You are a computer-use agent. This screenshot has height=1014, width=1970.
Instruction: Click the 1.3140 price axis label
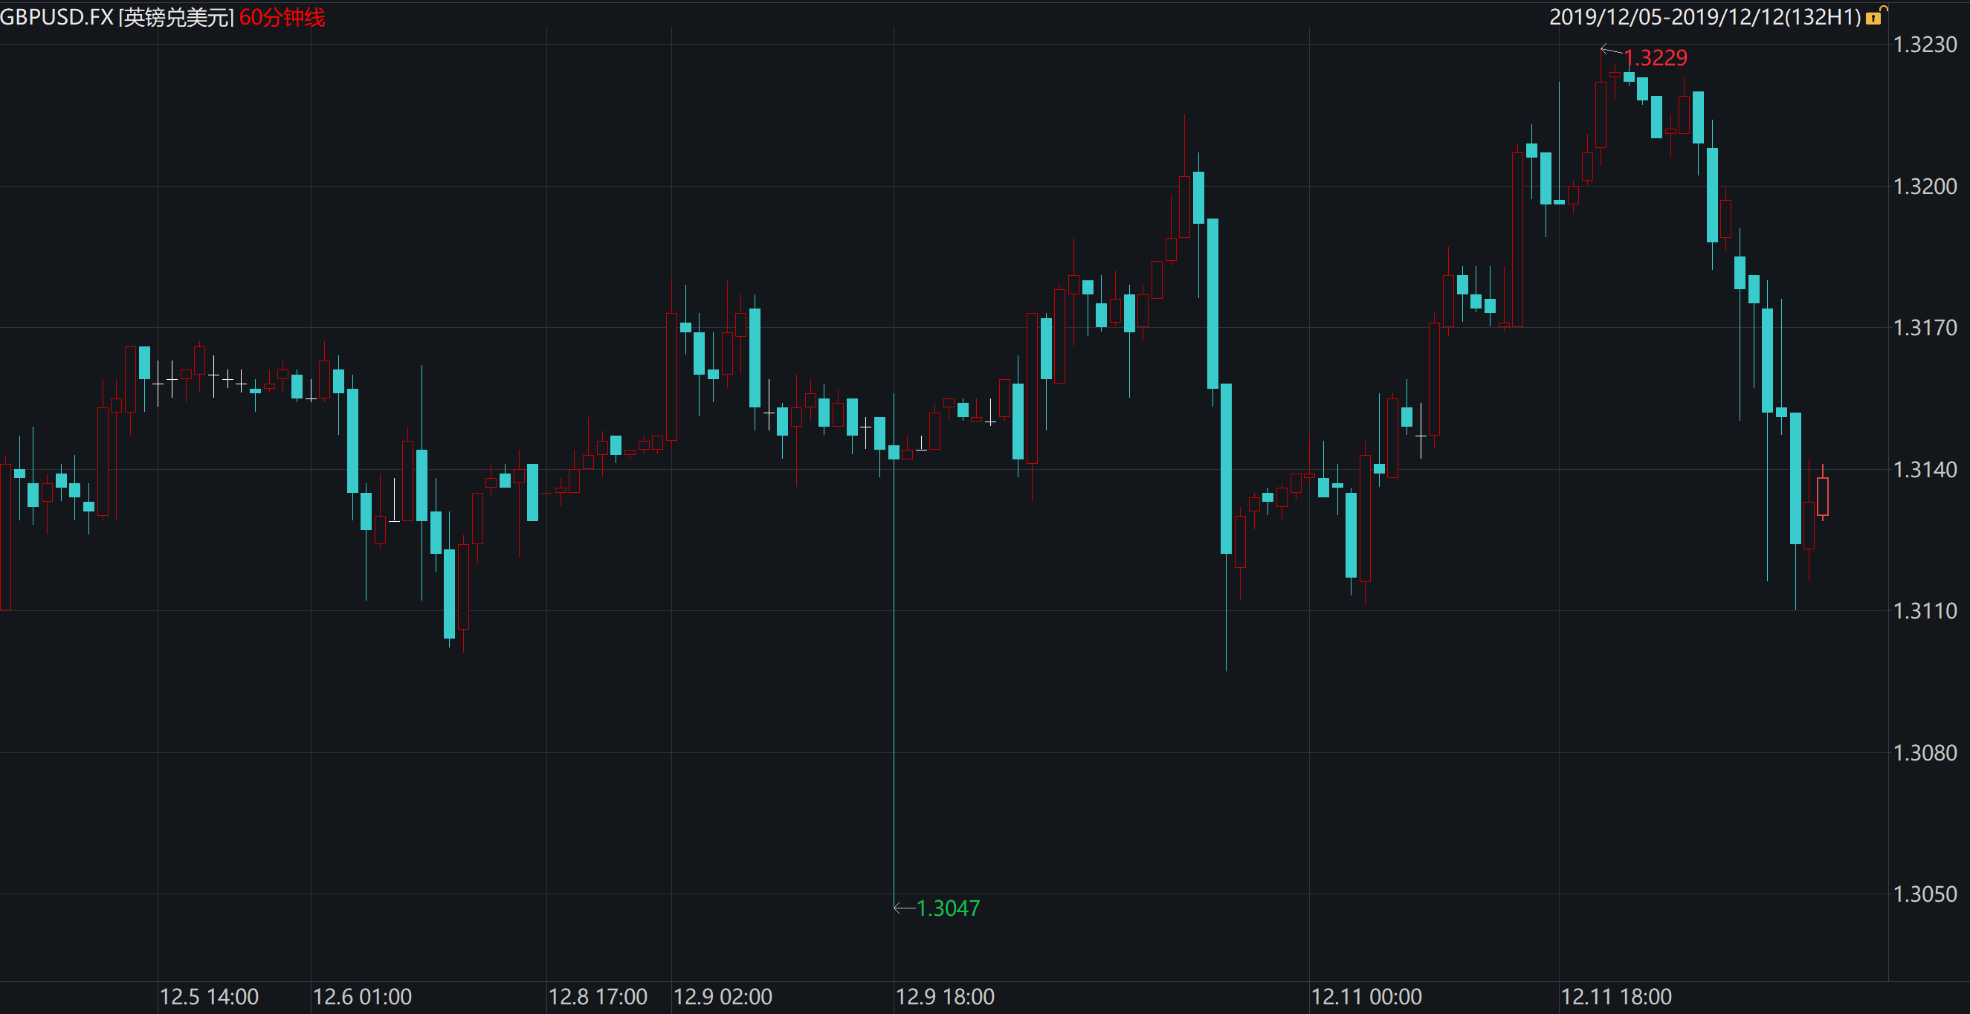[1924, 470]
